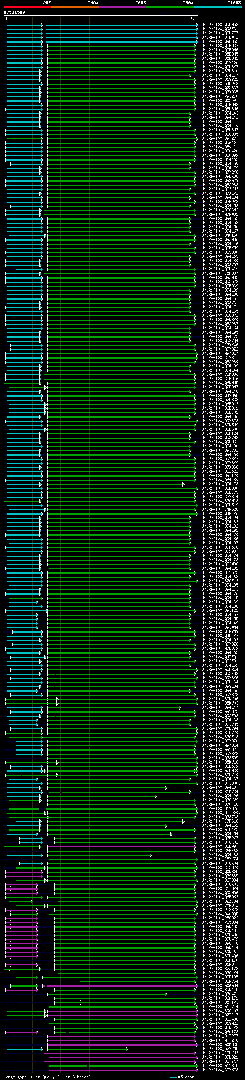Select the UniRef100_C7FGL6 label
245x1080 pixels.
coord(220,821)
